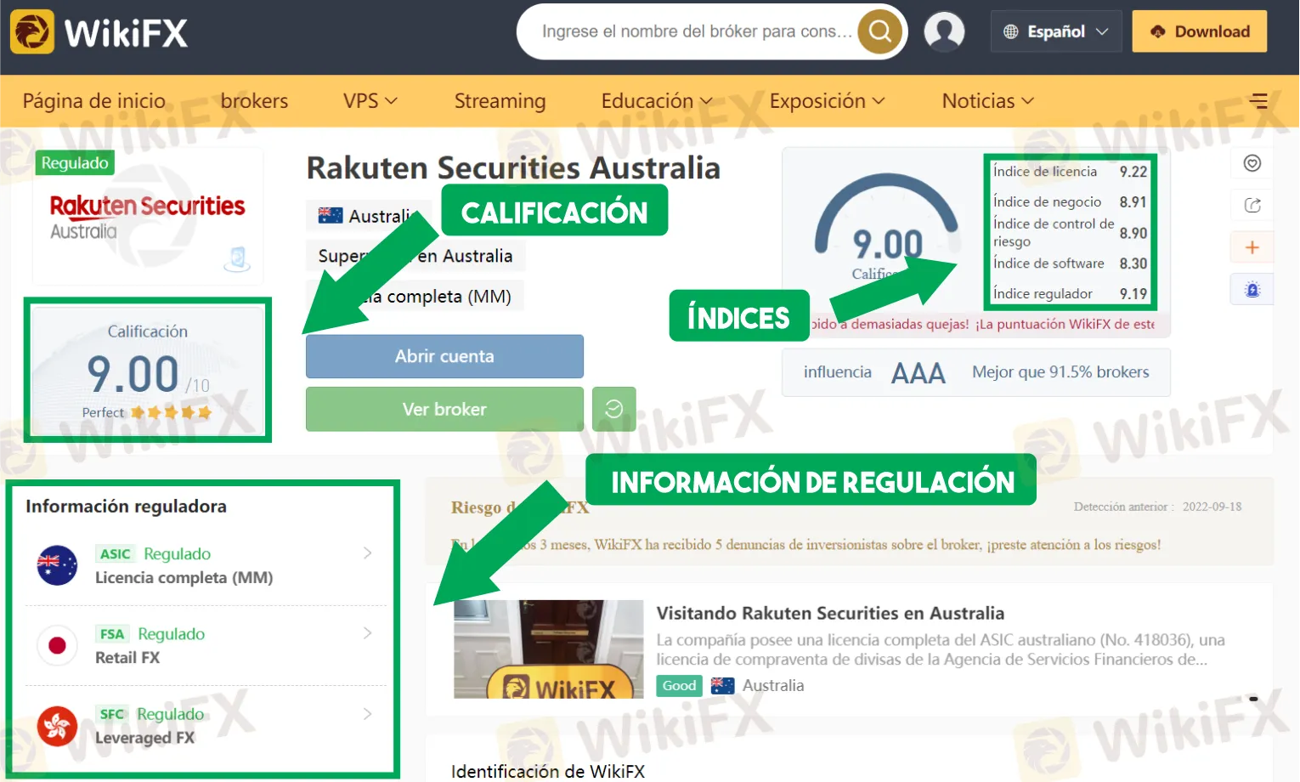Open the Streaming menu item
This screenshot has width=1300, height=782.
[x=500, y=101]
